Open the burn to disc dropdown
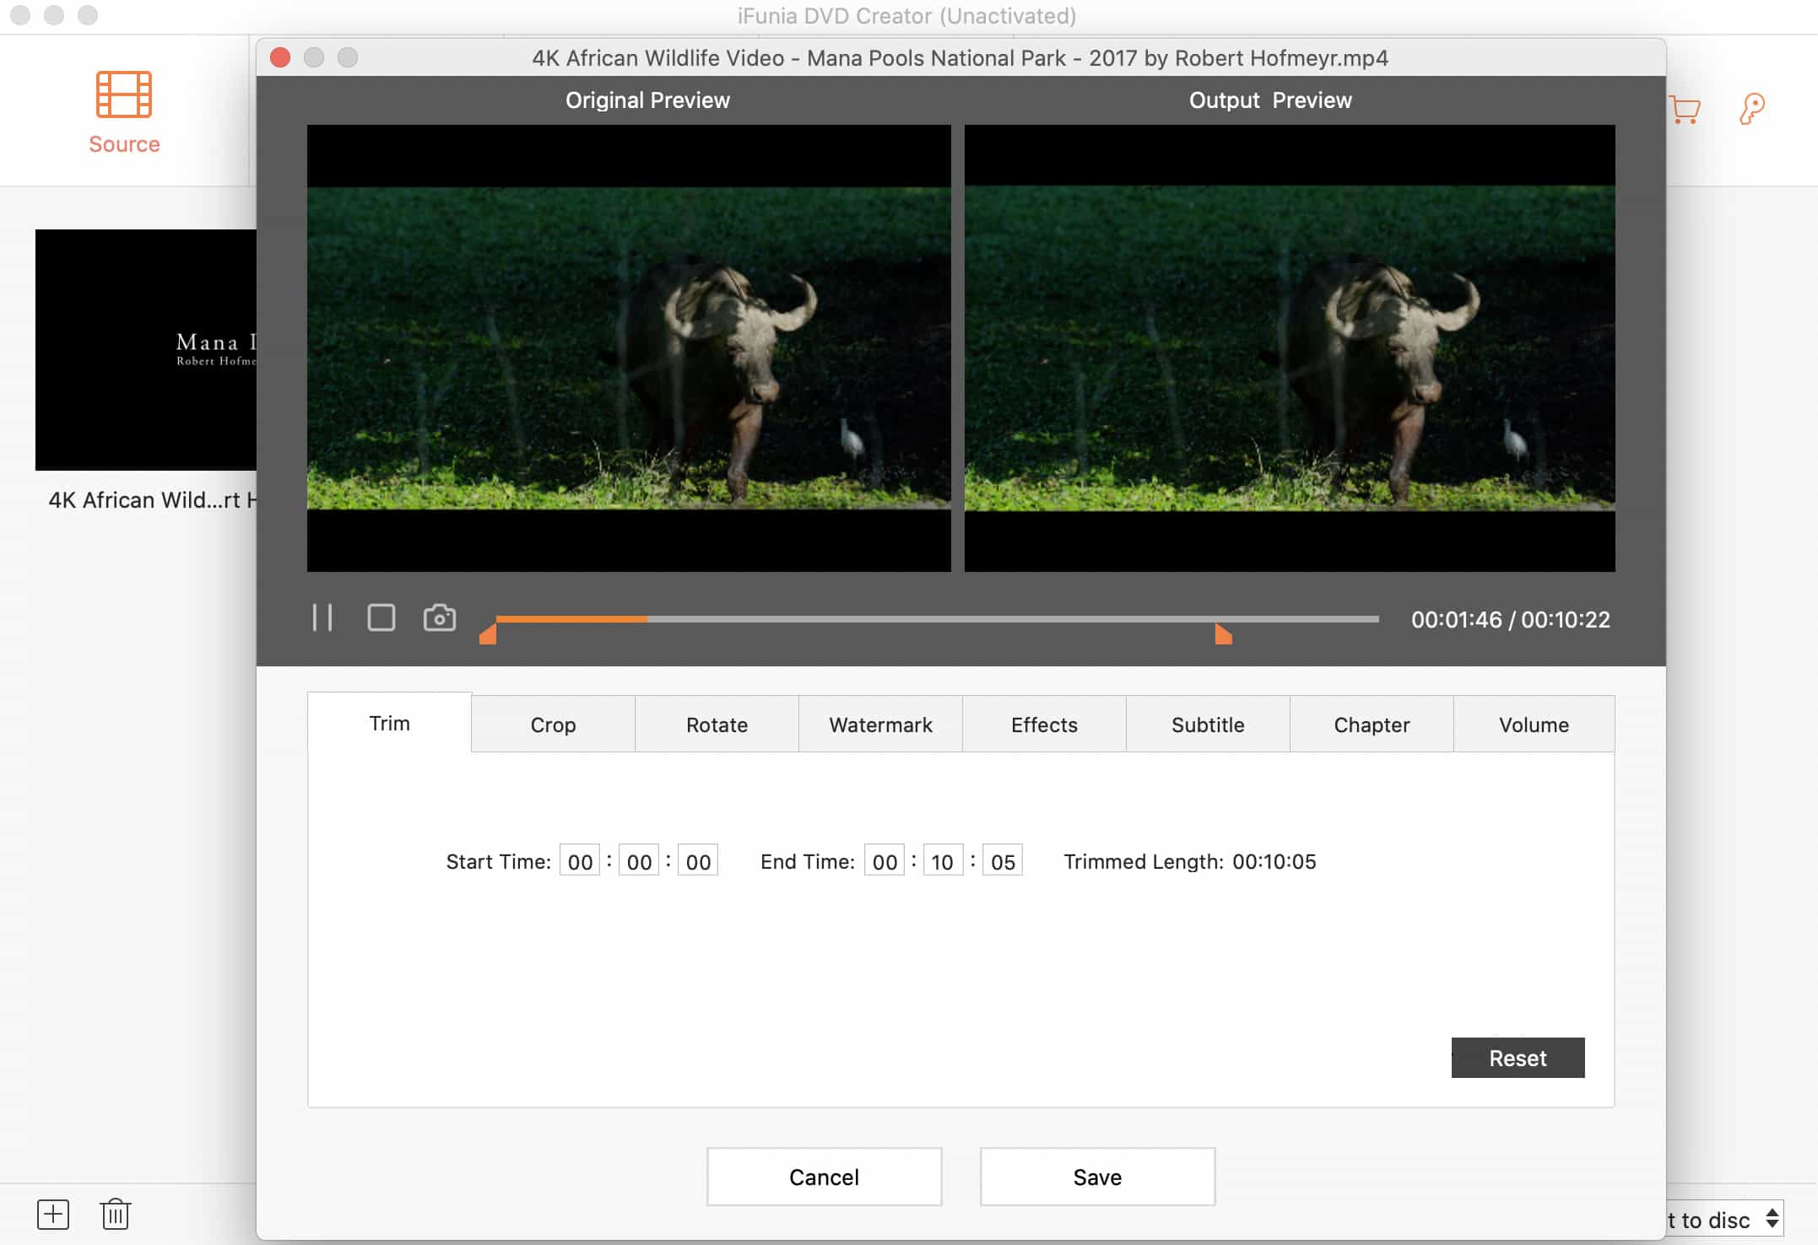The width and height of the screenshot is (1818, 1245). (1722, 1220)
